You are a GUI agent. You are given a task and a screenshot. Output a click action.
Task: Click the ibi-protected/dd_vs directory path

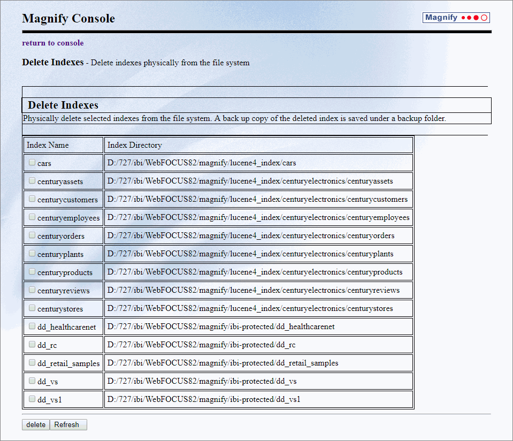(202, 381)
